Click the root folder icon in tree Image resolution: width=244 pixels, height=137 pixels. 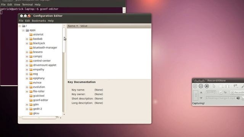tap(24, 26)
